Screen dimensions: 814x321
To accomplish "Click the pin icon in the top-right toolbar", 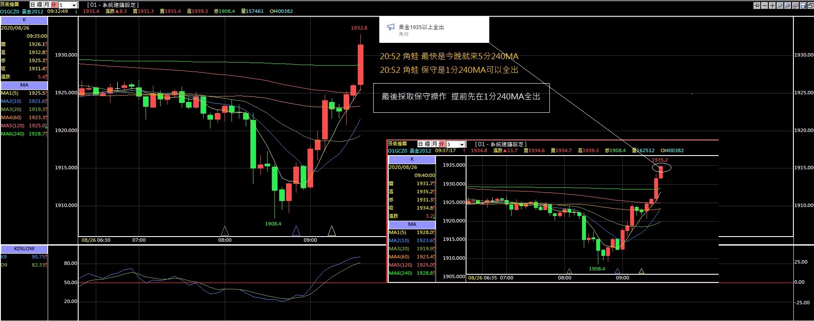I will 757,6.
